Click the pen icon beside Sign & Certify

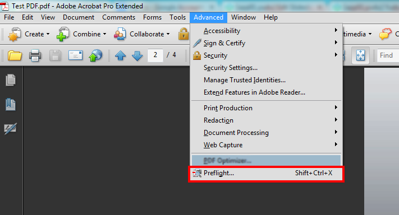click(197, 43)
